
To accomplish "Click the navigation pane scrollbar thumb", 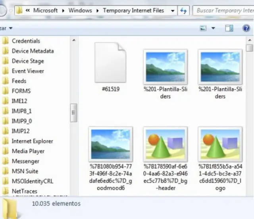I will pyautogui.click(x=73, y=113).
